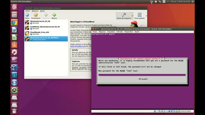Viewport: 205px width, 115px height.
Task: Click the suprimir link under Captures
Action: pos(75,67)
